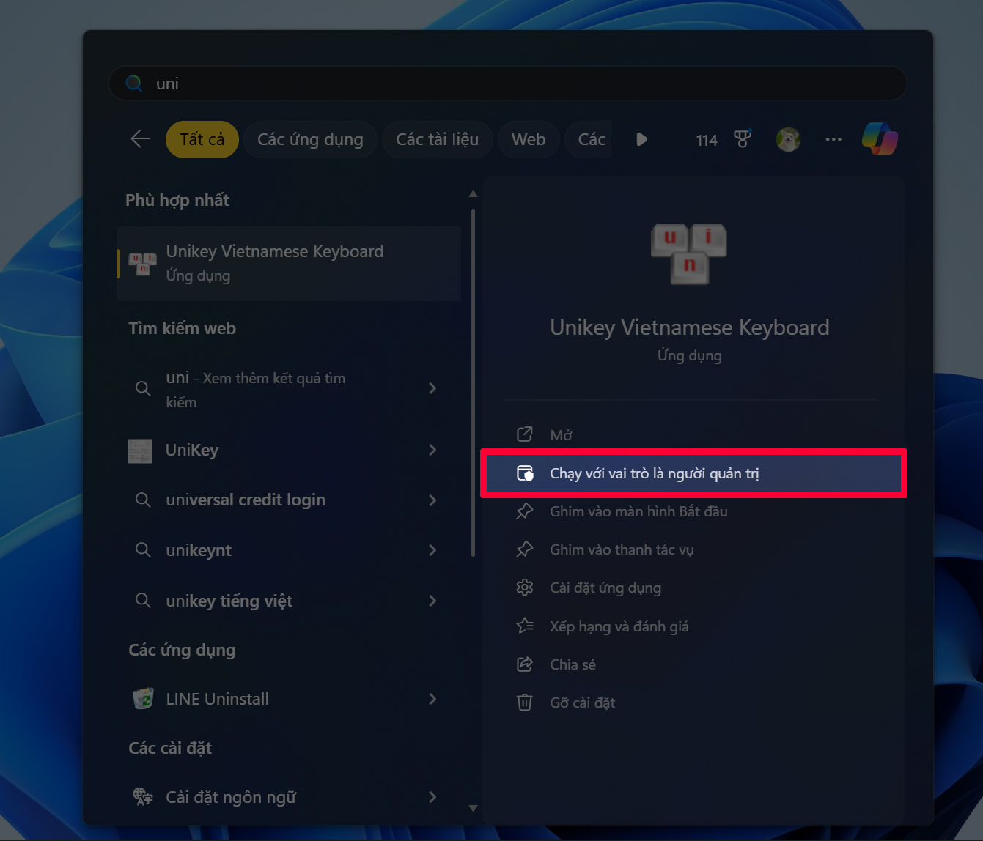Switch to Các ứng dụng tab
This screenshot has width=983, height=841.
click(310, 139)
